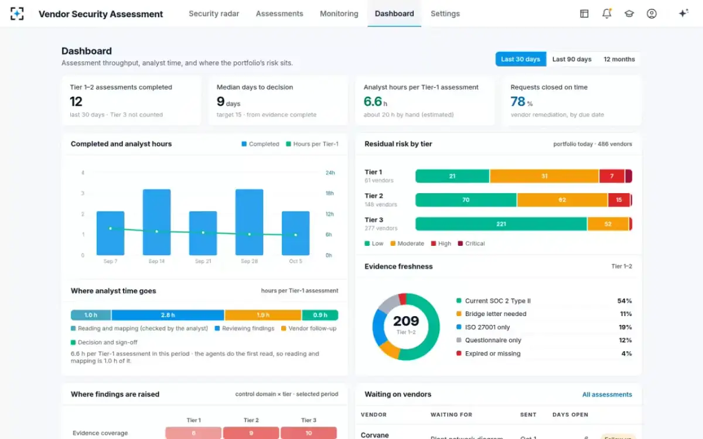
Task: Click the Oct 5 completed bar
Action: [x=295, y=233]
